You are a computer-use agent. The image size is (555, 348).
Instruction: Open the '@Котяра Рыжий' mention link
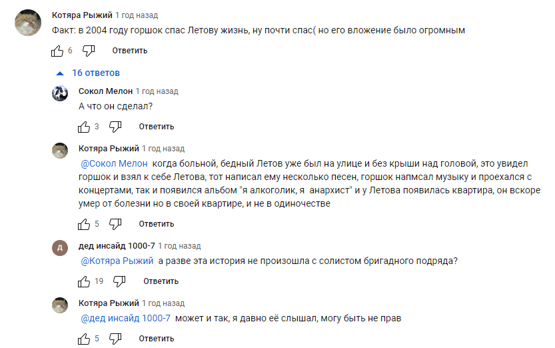coord(117,261)
